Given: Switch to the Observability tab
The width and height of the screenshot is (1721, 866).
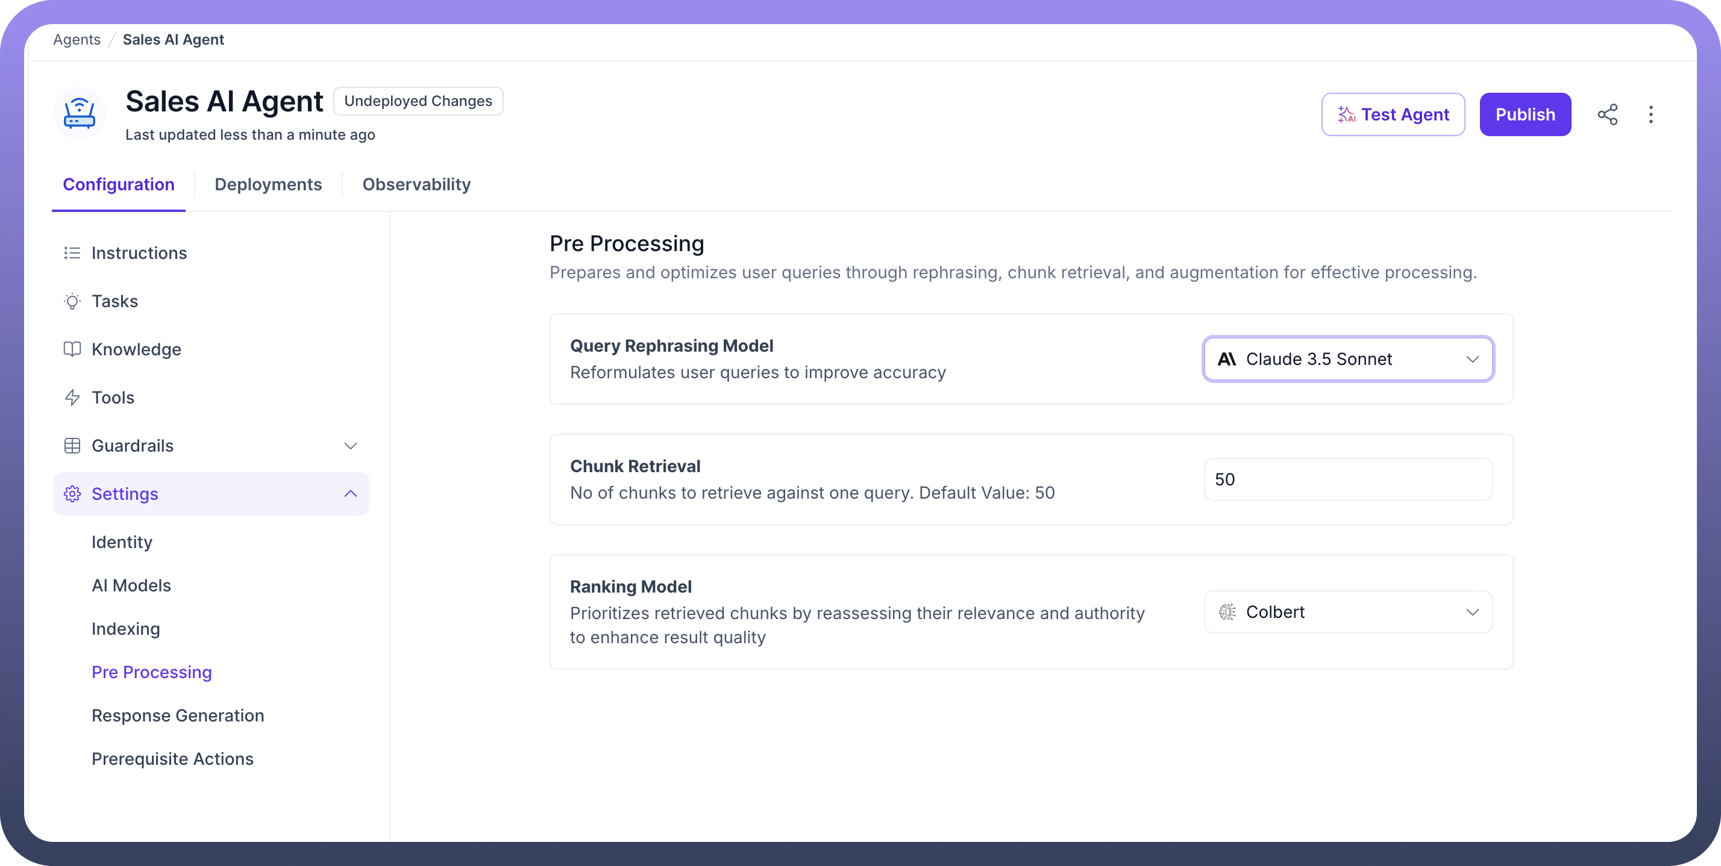Looking at the screenshot, I should [416, 184].
